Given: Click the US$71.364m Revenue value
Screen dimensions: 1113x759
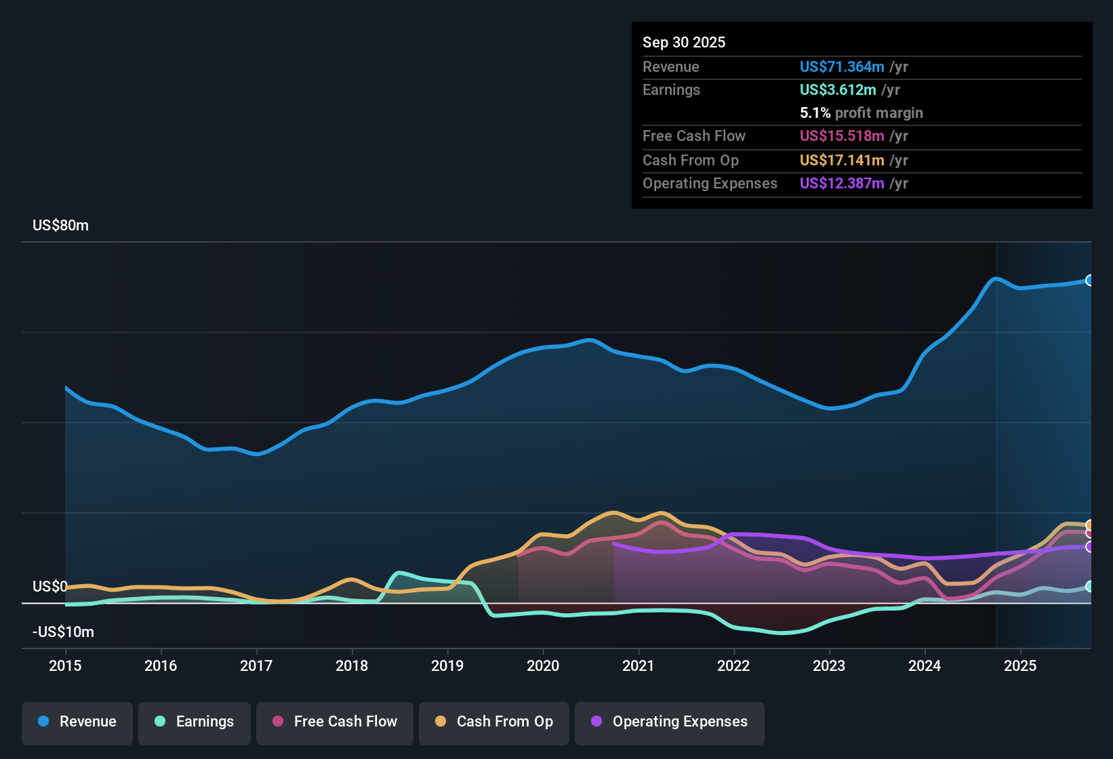Looking at the screenshot, I should click(842, 66).
